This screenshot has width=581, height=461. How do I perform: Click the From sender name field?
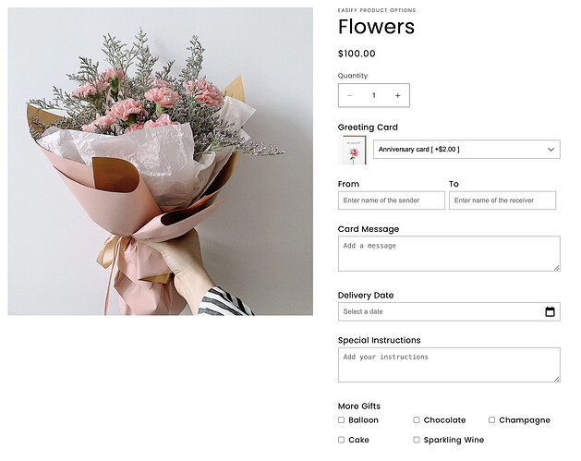(392, 200)
